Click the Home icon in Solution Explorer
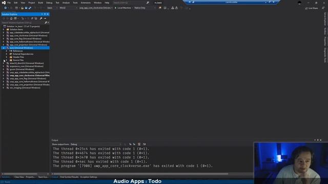Image resolution: width=328 pixels, height=184 pixels. [x=11, y=18]
